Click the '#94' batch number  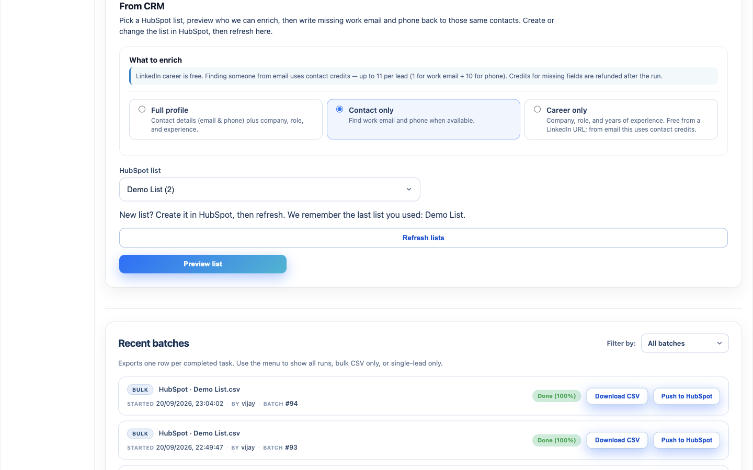pos(291,404)
